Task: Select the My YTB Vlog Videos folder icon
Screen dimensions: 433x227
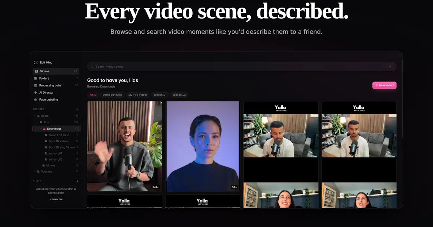Action: [46, 147]
